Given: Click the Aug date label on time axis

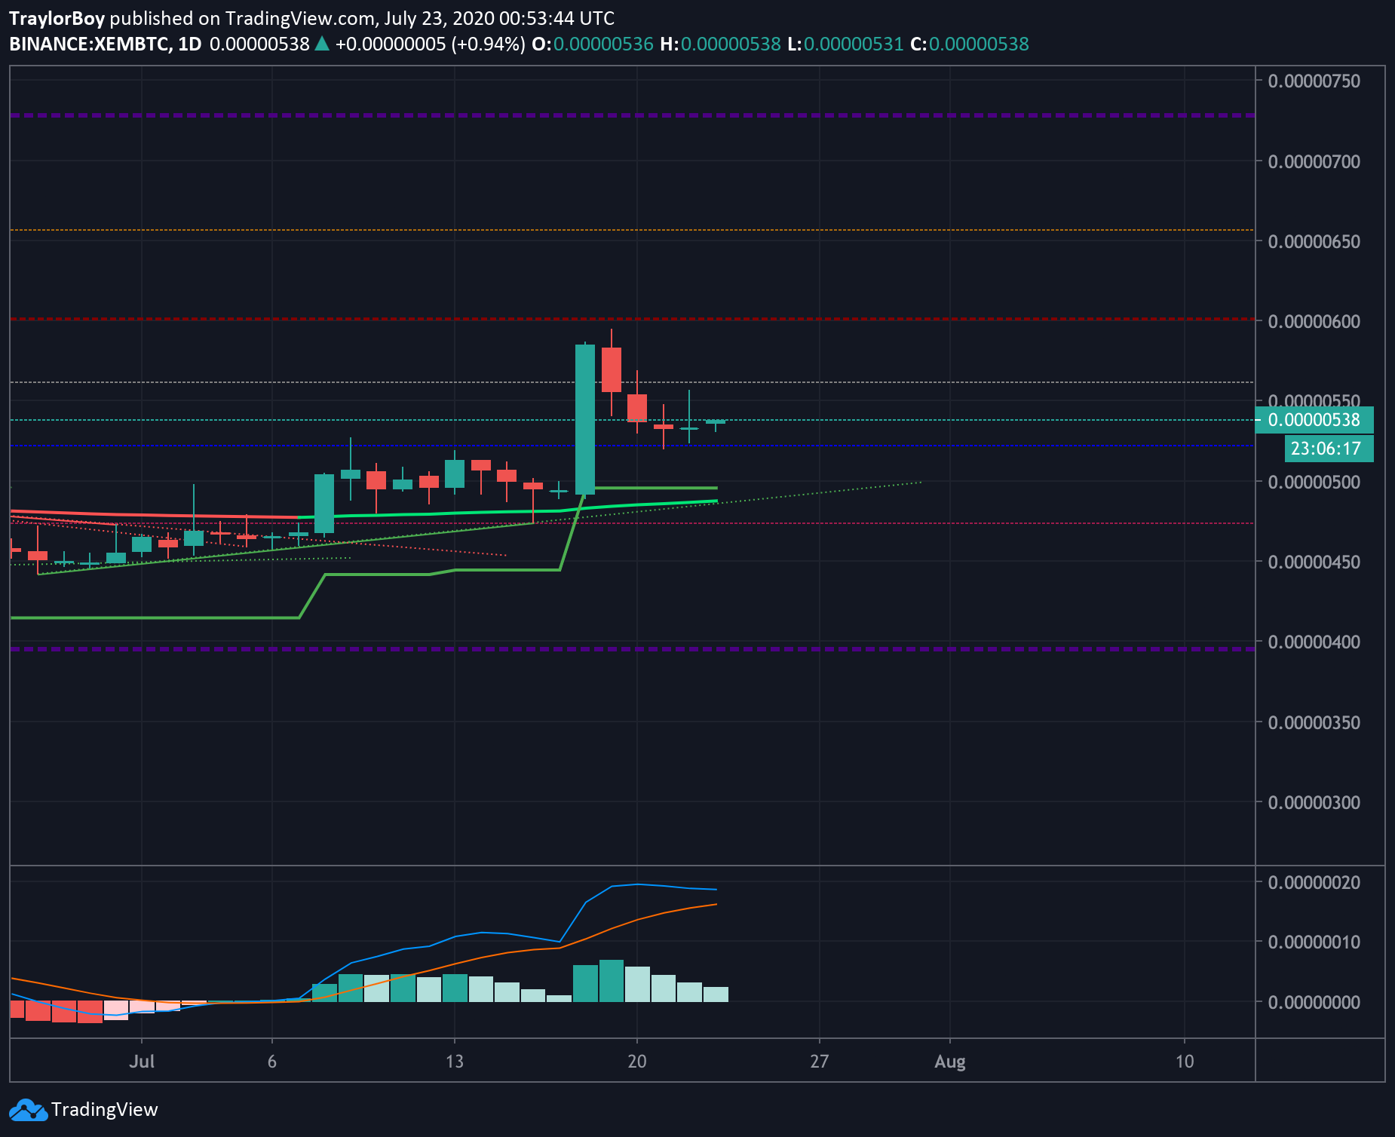Looking at the screenshot, I should click(x=950, y=1062).
